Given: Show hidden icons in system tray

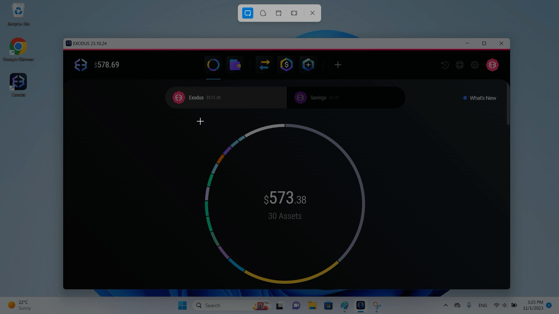Looking at the screenshot, I should (x=445, y=305).
